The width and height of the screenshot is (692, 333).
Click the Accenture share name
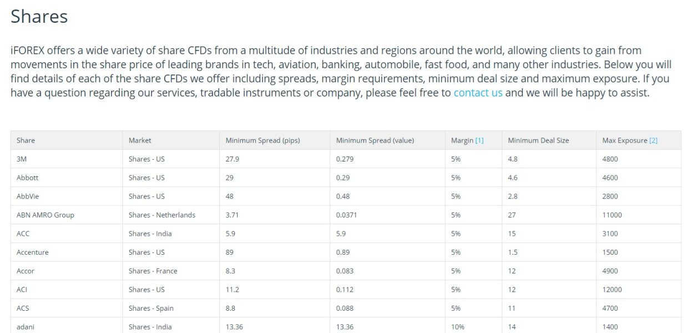32,253
